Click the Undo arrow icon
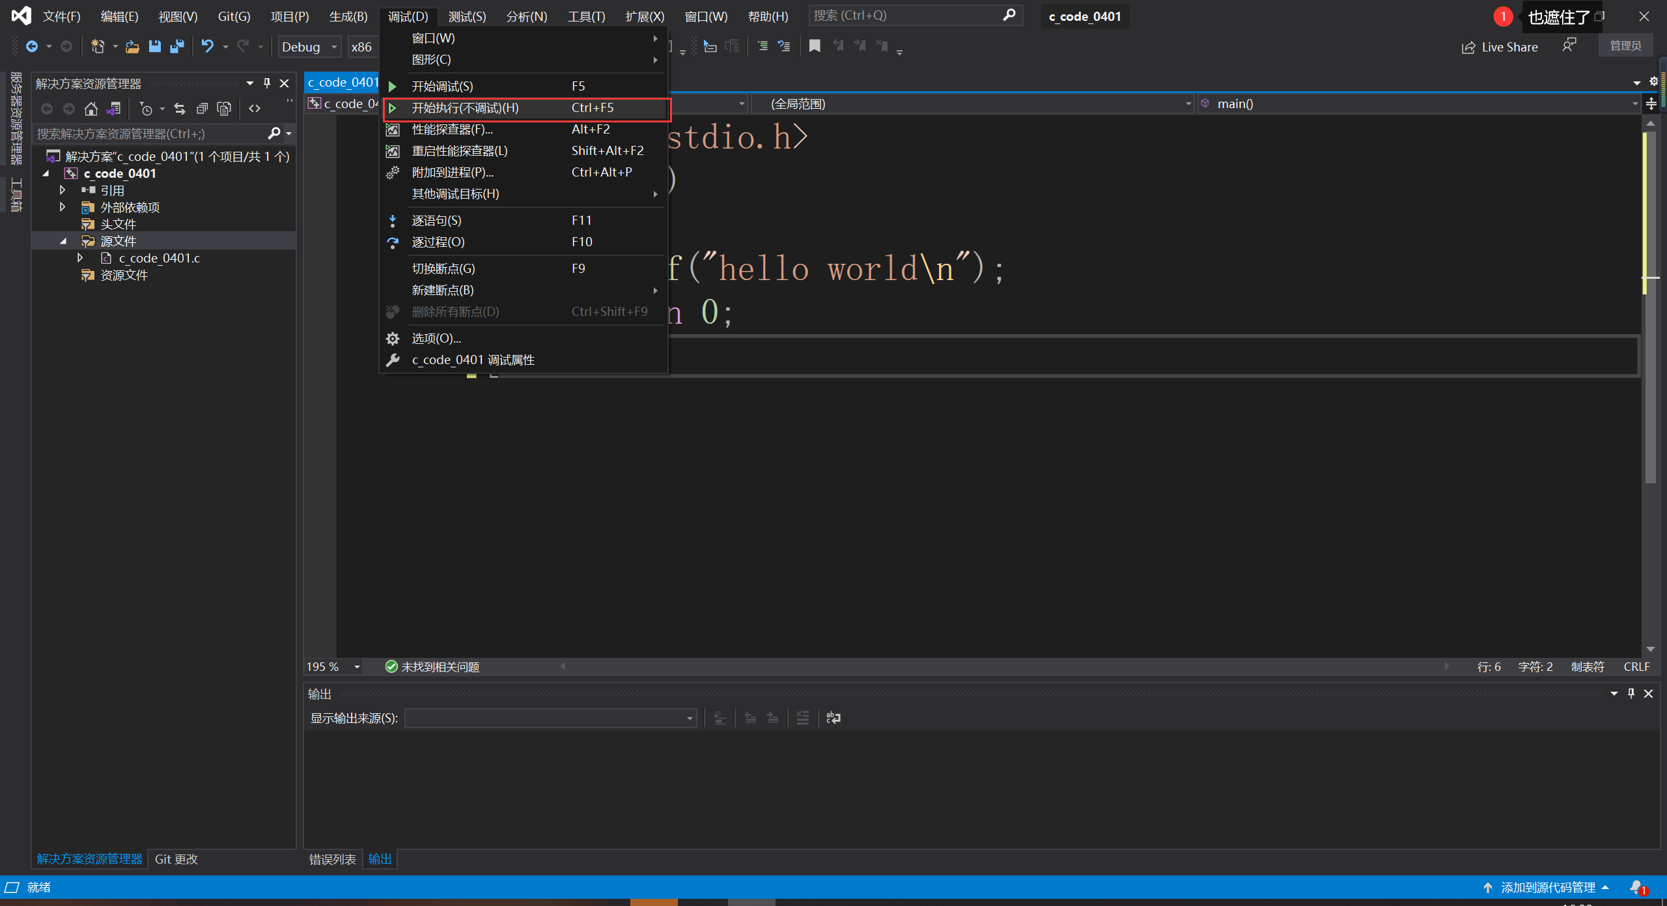The width and height of the screenshot is (1667, 906). coord(207,46)
